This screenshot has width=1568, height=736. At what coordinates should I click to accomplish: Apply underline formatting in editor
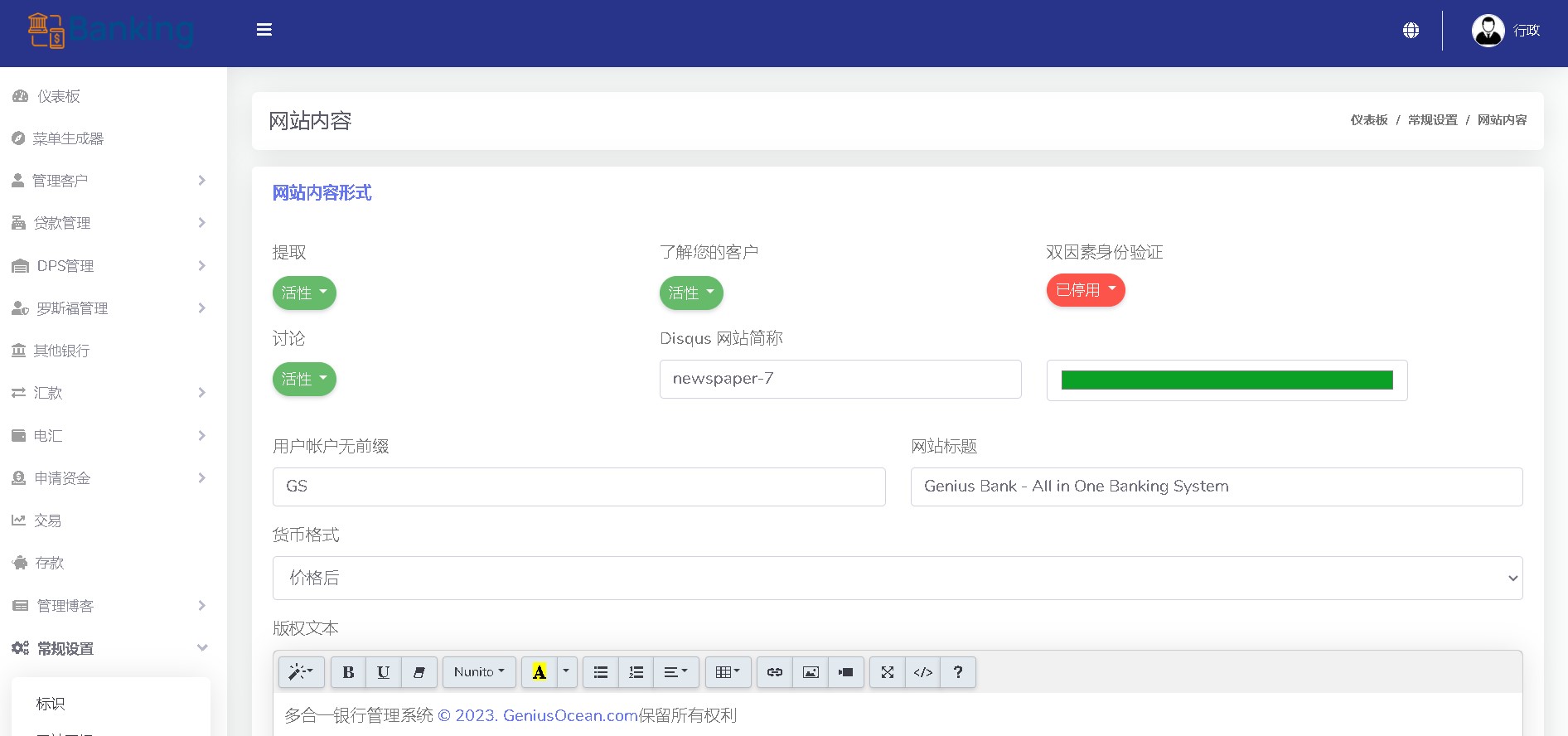coord(383,672)
